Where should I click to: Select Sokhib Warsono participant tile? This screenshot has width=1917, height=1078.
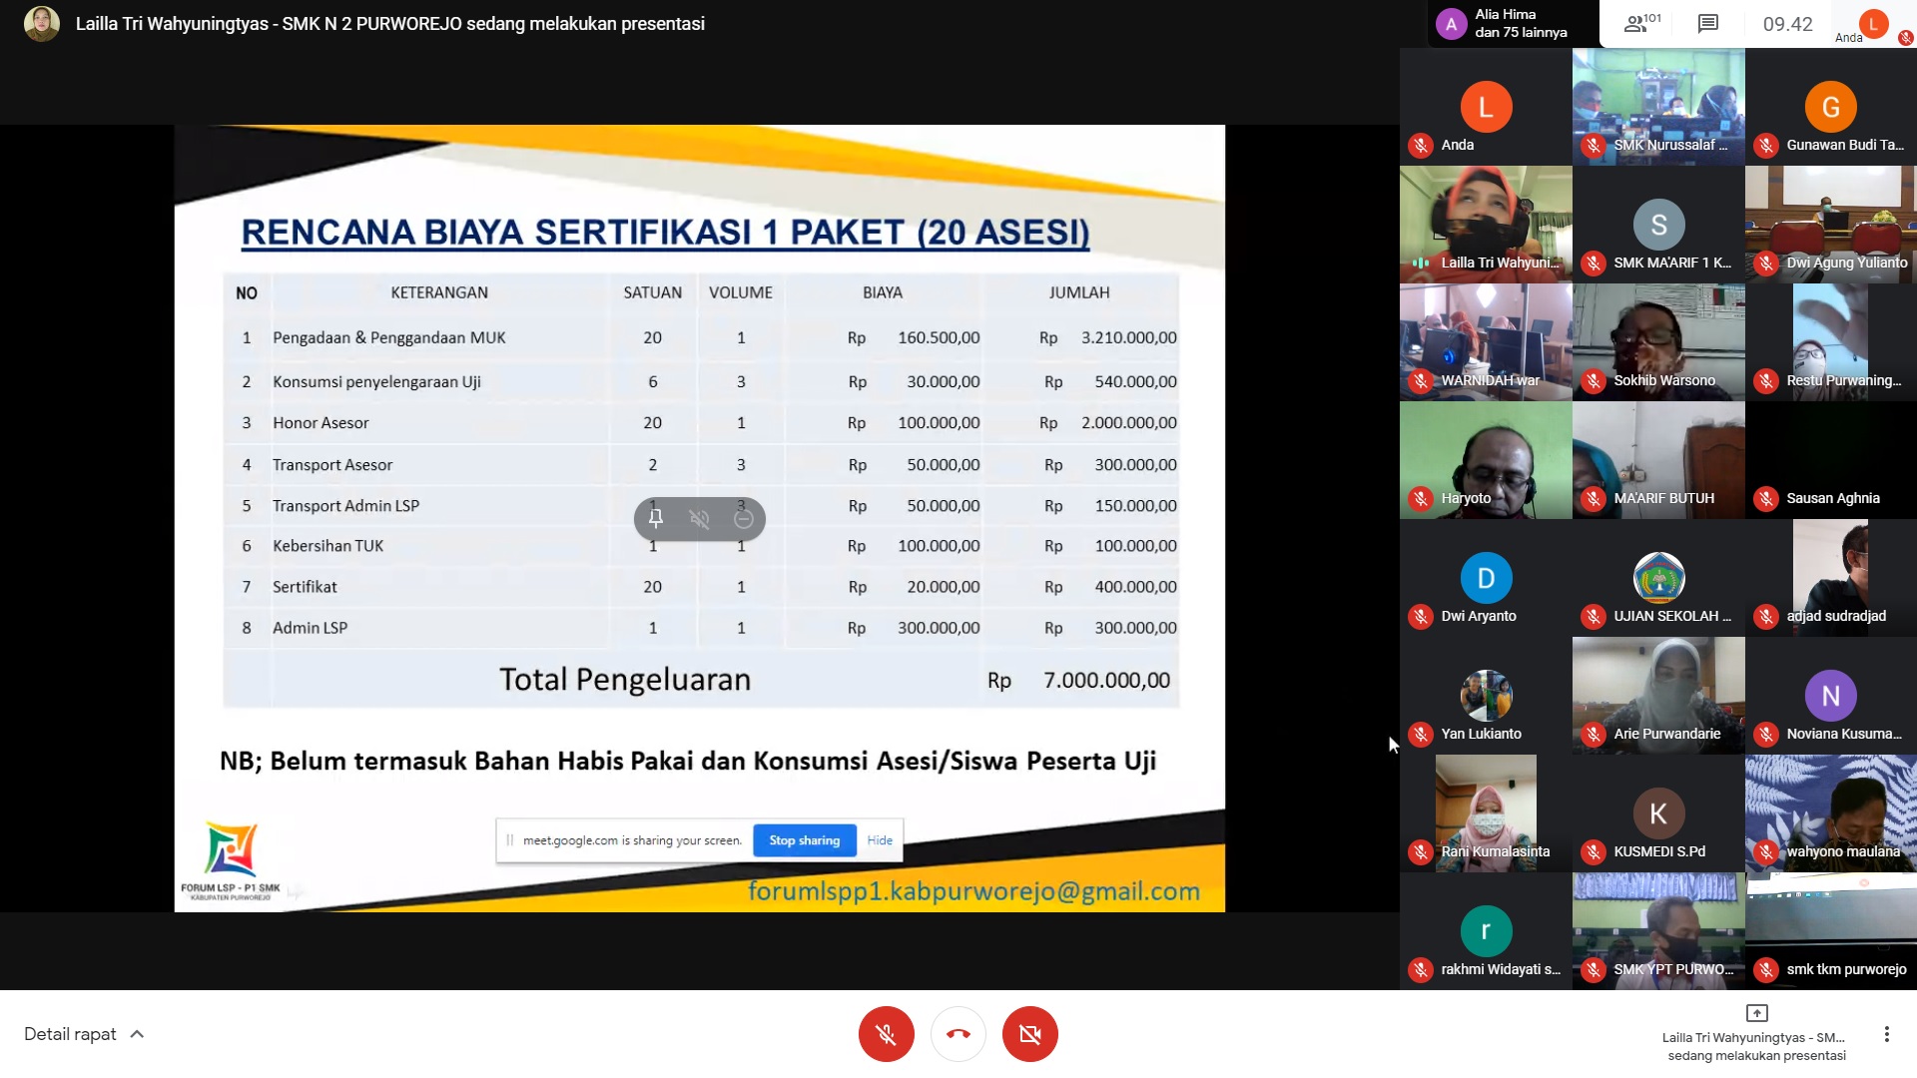click(1658, 341)
